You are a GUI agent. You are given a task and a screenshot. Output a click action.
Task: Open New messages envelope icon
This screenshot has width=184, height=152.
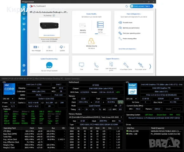tap(35, 47)
